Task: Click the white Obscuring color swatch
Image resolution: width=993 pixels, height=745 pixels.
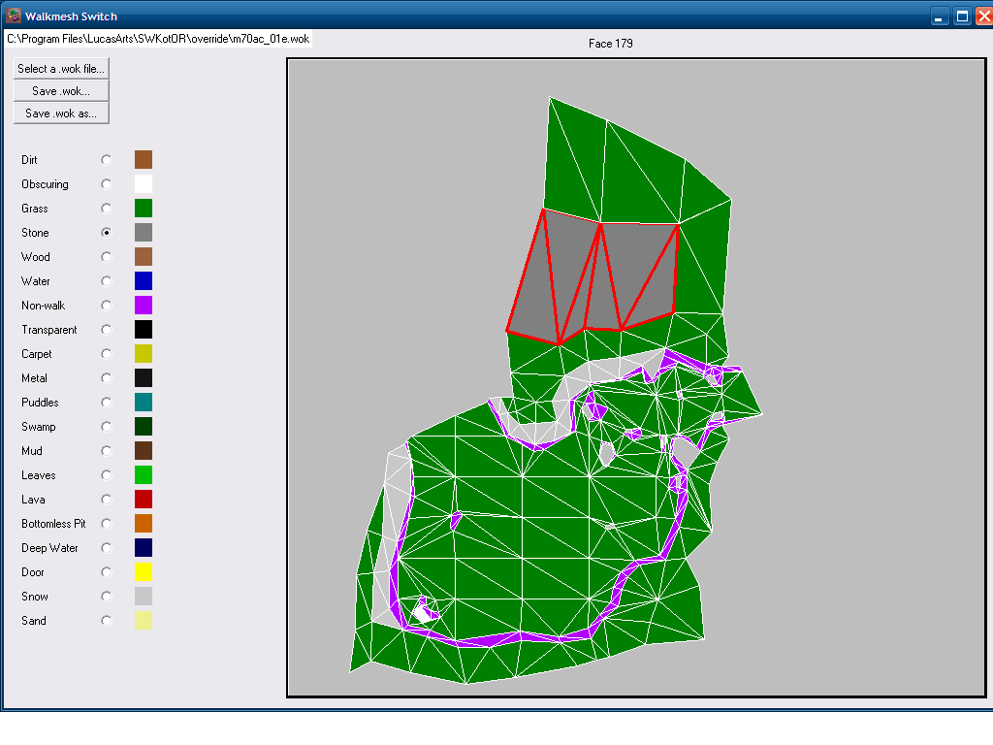Action: point(144,184)
